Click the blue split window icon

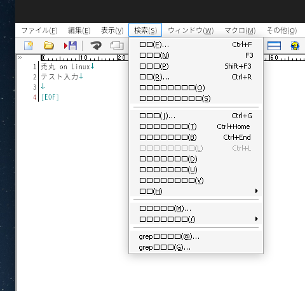(274, 46)
